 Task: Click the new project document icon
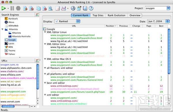(x=25, y=8)
